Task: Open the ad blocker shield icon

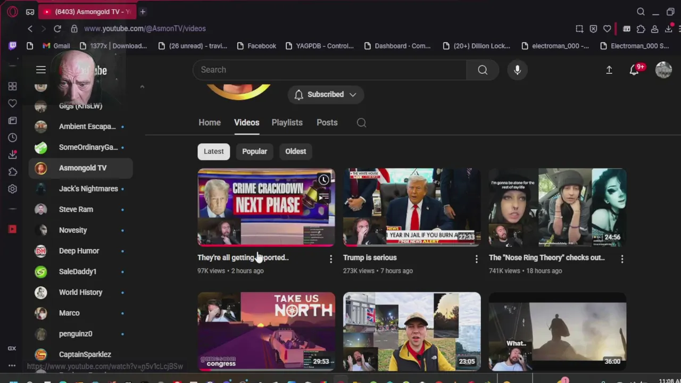Action: tap(593, 29)
